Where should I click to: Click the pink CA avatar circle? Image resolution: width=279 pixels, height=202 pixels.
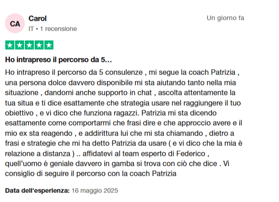click(15, 23)
